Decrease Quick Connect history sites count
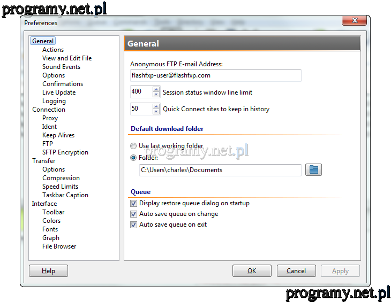Image resolution: width=391 pixels, height=302 pixels. click(x=156, y=112)
